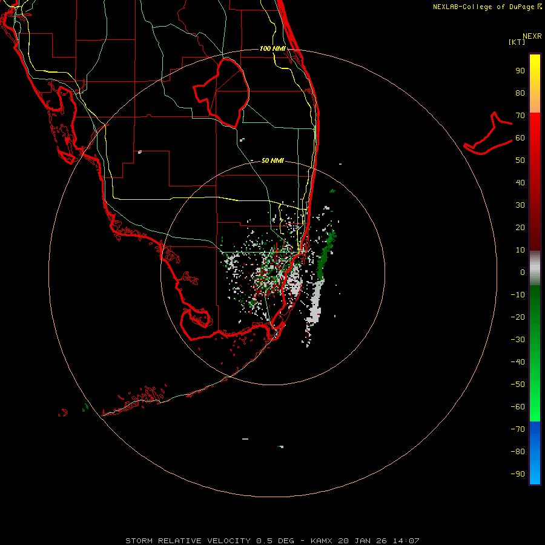Click the positive 10 scale value
The image size is (545, 545).
(520, 250)
